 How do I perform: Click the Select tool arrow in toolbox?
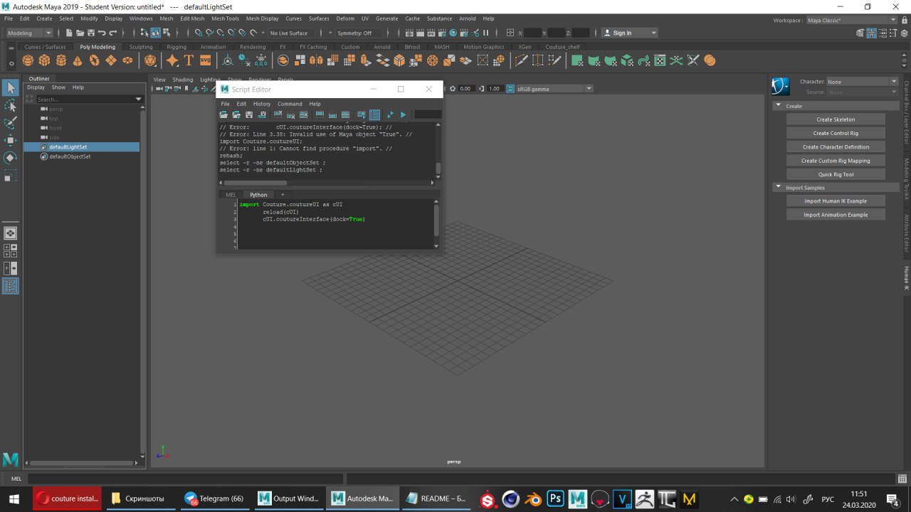click(x=11, y=87)
